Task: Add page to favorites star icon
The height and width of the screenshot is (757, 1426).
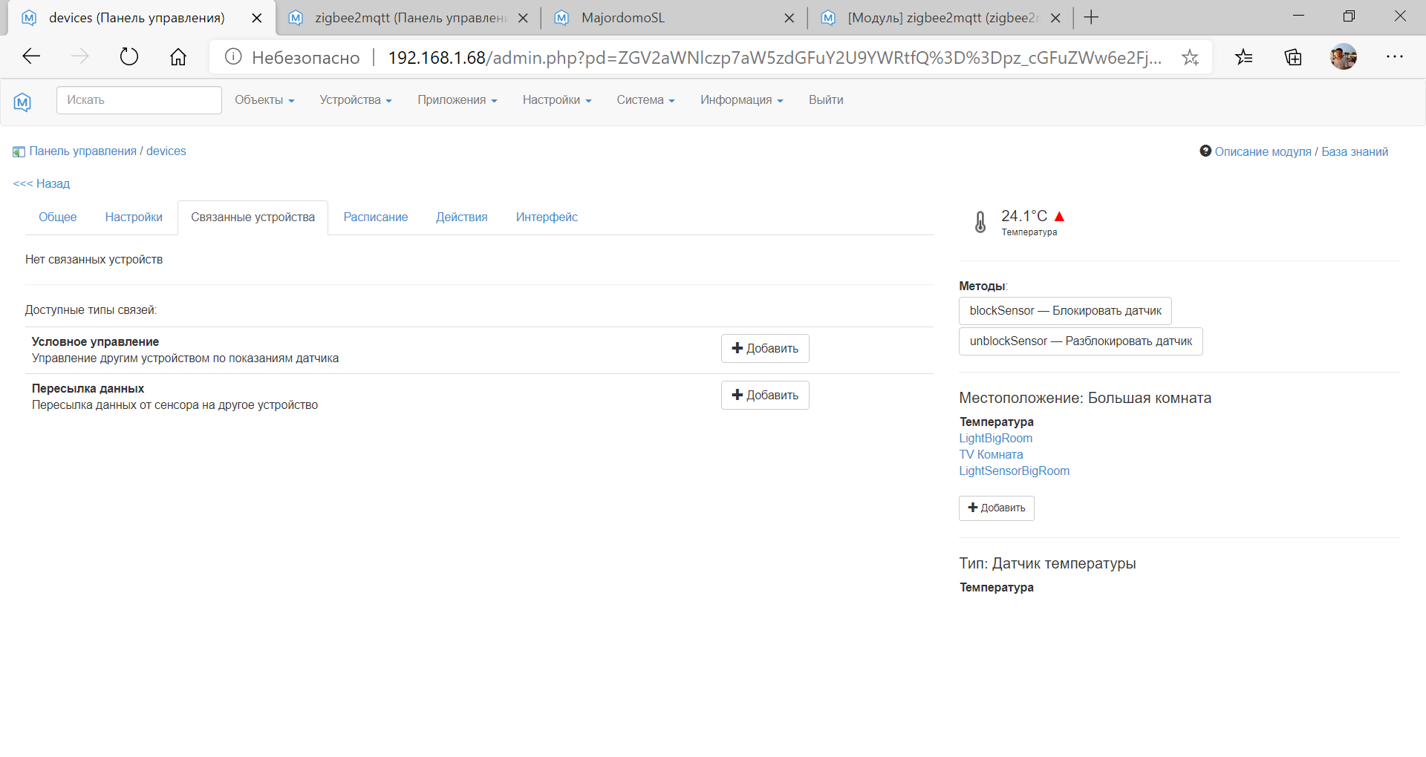Action: tap(1191, 57)
